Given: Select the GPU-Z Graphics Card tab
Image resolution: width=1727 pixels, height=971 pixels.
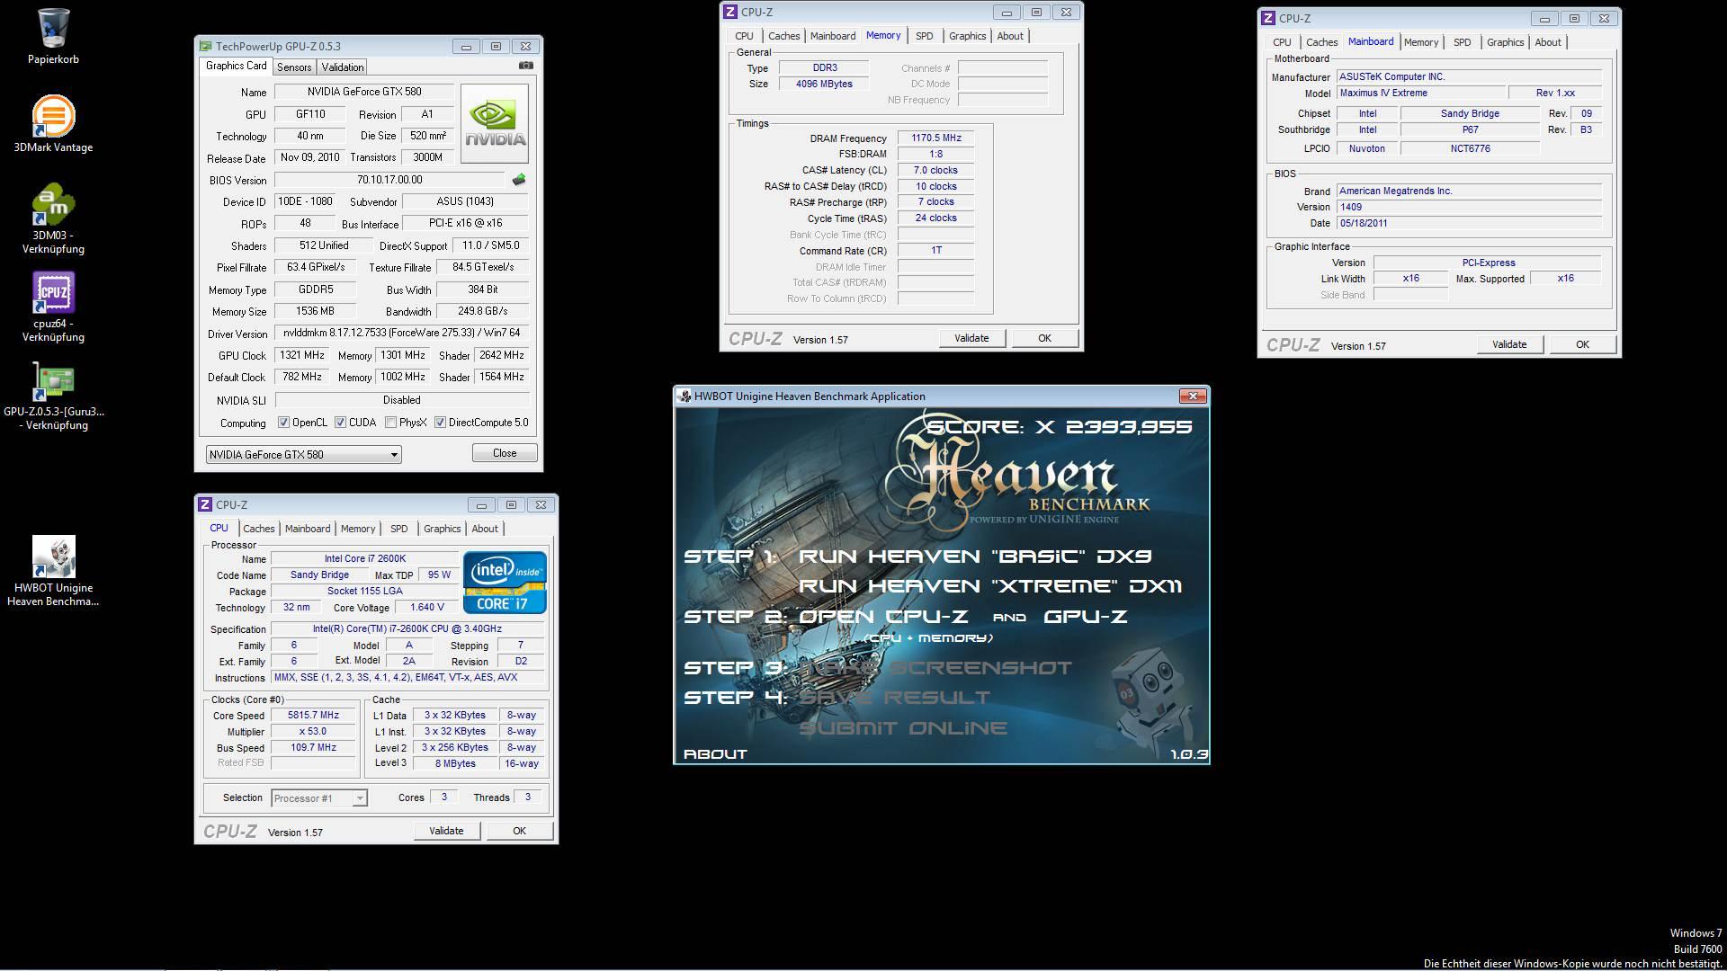Looking at the screenshot, I should click(x=236, y=66).
